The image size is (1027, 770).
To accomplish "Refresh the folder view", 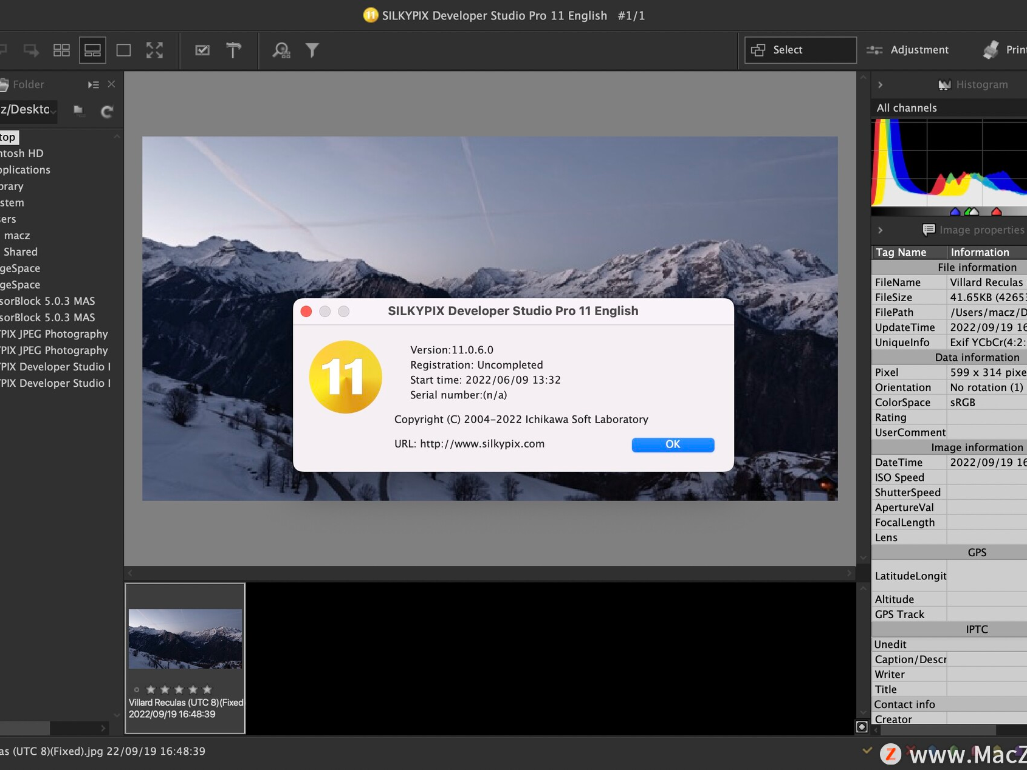I will point(107,111).
